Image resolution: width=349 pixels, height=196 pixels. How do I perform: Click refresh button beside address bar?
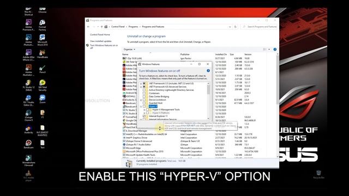click(x=235, y=27)
